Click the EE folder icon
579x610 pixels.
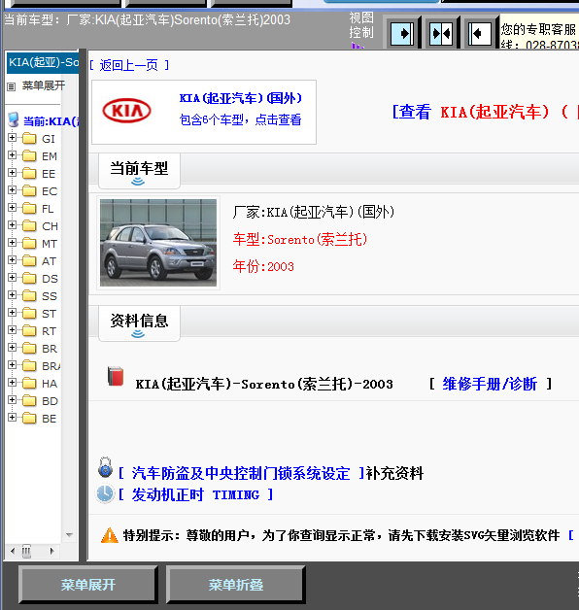[29, 174]
